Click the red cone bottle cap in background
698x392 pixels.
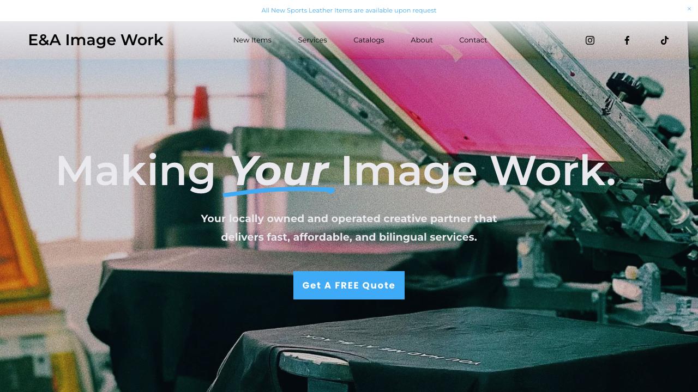(200, 107)
